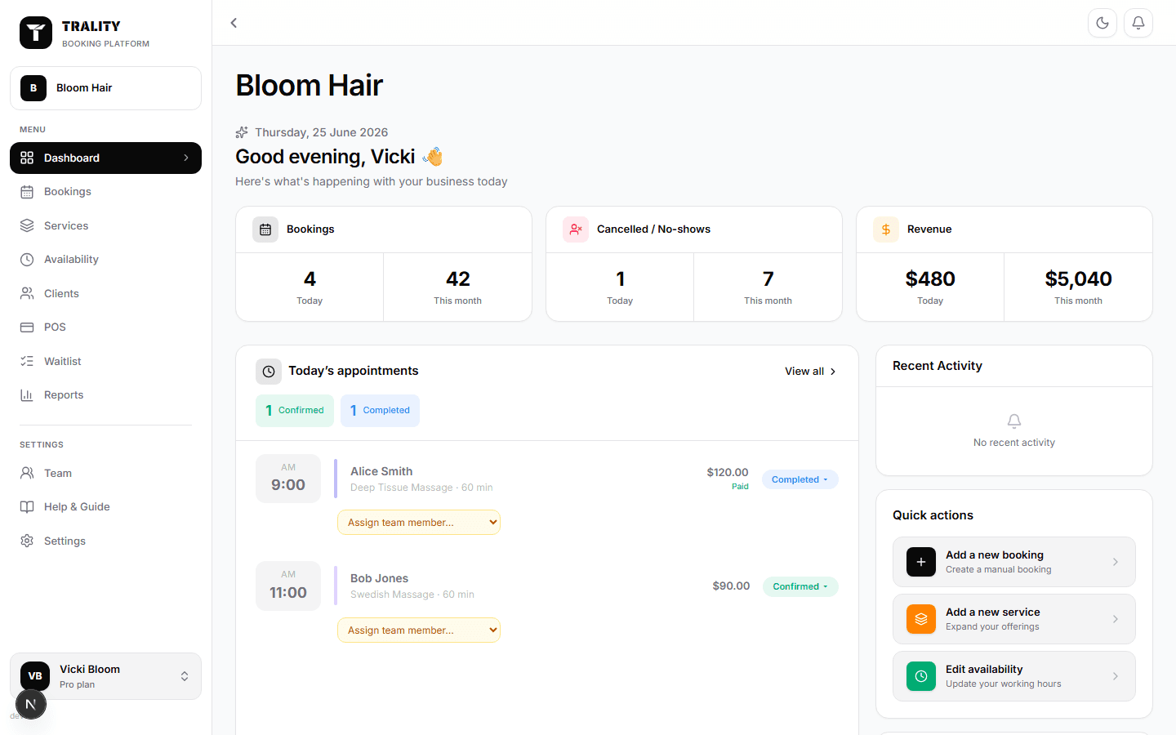The image size is (1176, 735).
Task: Click the clock icon beside Today's appointments
Action: [x=269, y=372]
